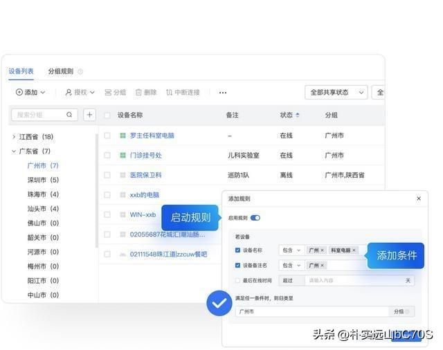Select 梅州市 (0) in the group tree
This screenshot has width=443, height=350.
tap(43, 266)
